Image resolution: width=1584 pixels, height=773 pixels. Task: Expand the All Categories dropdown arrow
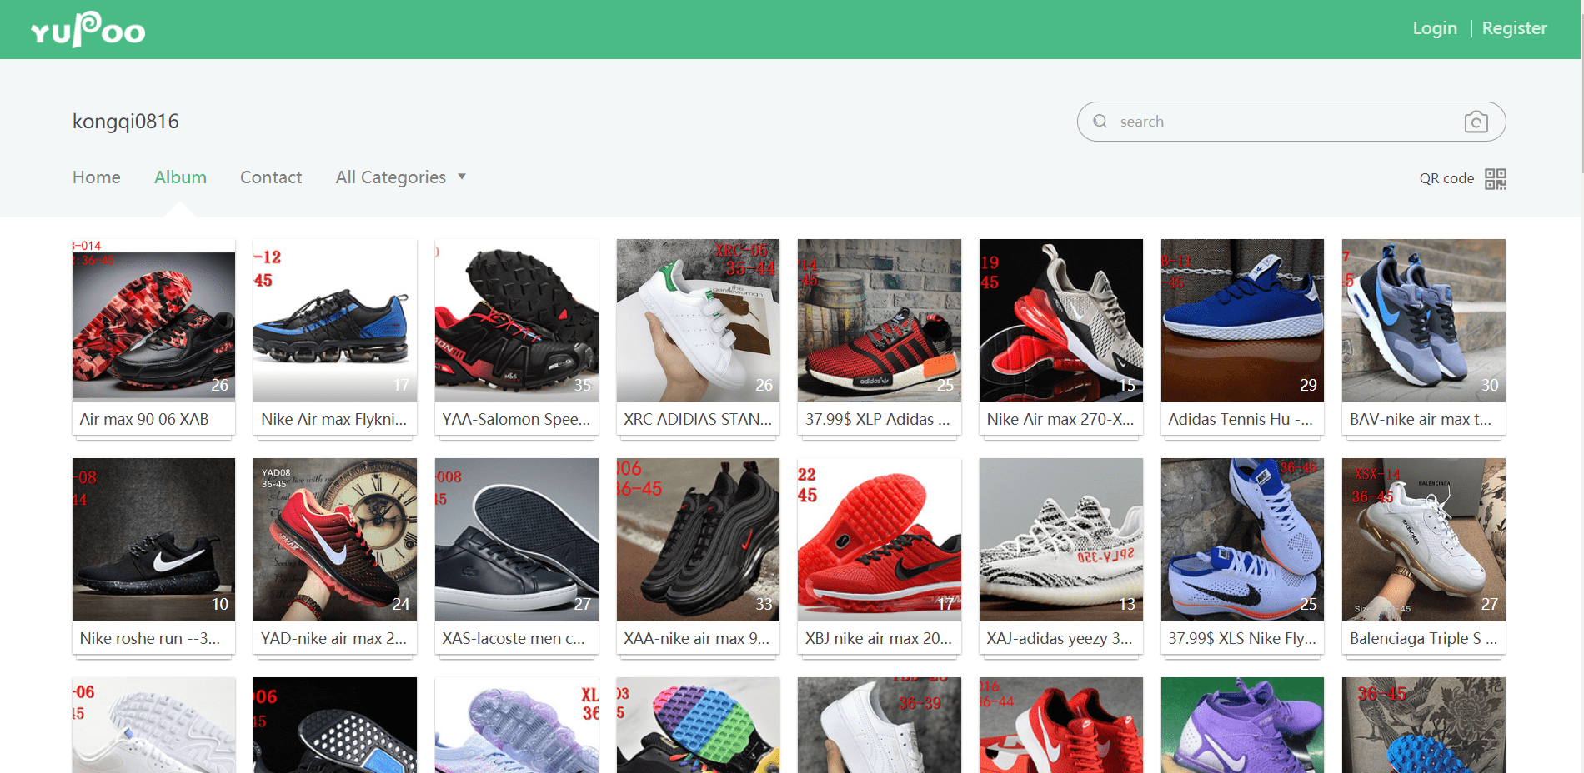tap(462, 177)
